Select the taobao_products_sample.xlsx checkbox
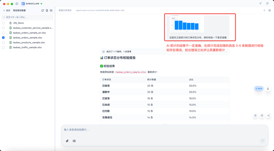This screenshot has height=151, width=274. 3,43
